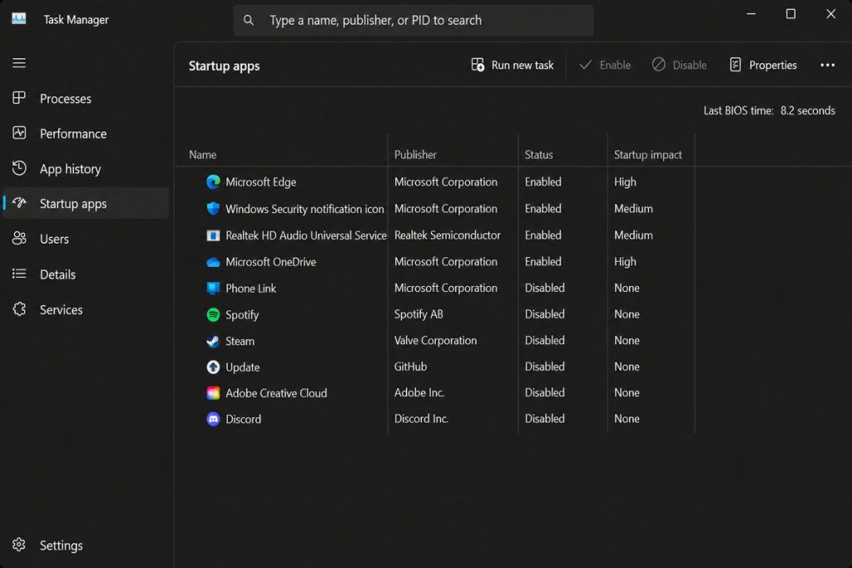Click the Last BIOS time value
Viewport: 852px width, 568px height.
(808, 111)
